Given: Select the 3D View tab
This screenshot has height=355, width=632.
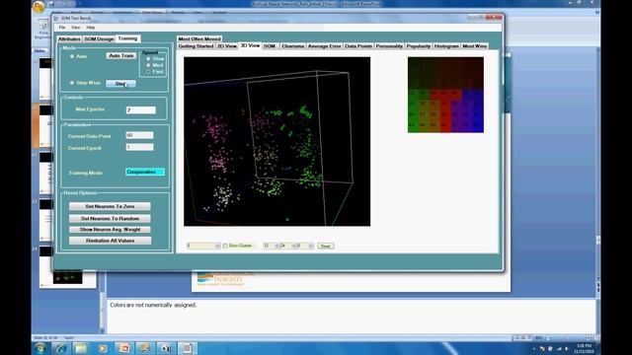Looking at the screenshot, I should click(x=250, y=46).
